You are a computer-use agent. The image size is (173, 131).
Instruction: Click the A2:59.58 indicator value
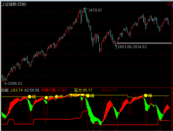[32, 90]
